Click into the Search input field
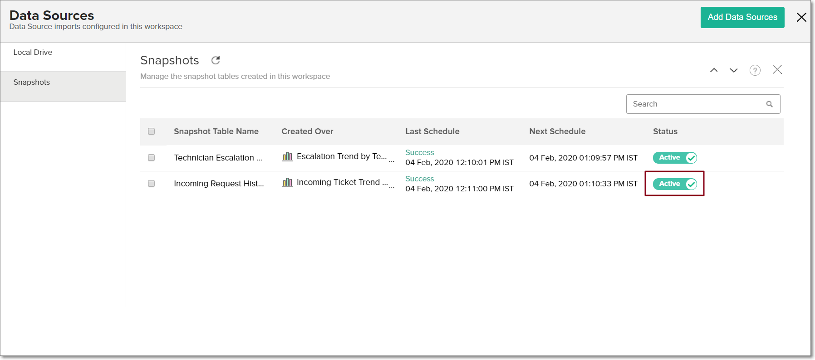The image size is (815, 360). [697, 104]
